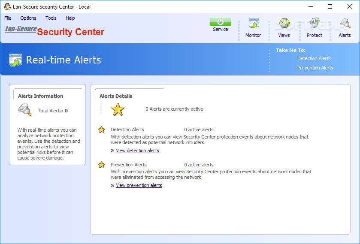Viewport: 360px width, 244px height.
Task: Open the File menu
Action: tap(8, 18)
